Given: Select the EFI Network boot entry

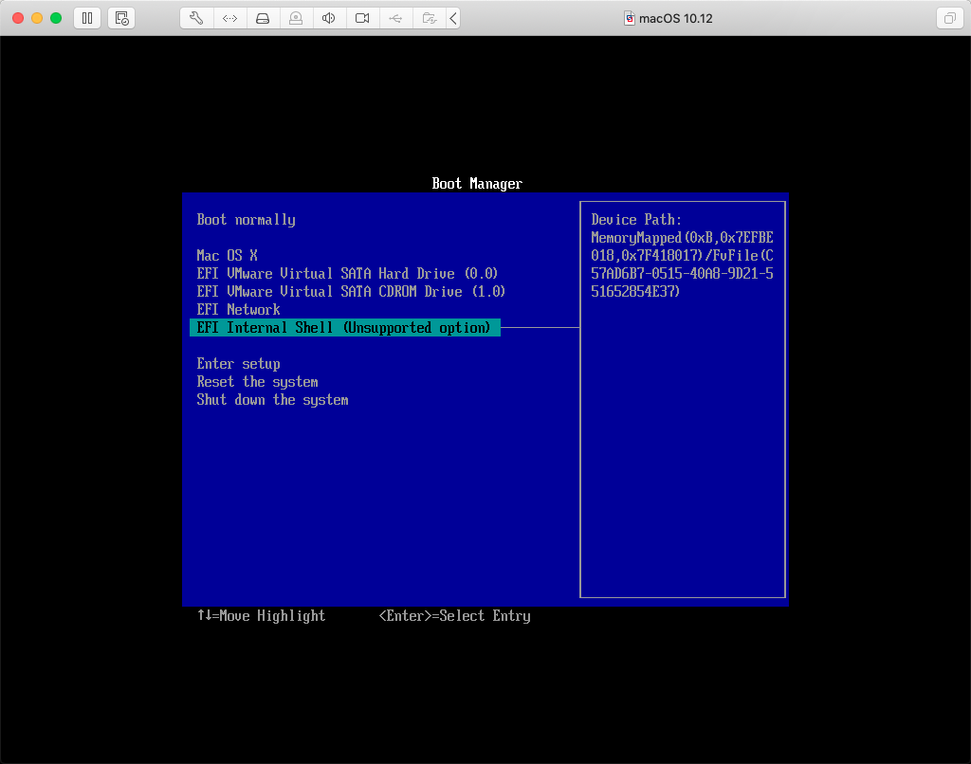Looking at the screenshot, I should point(238,309).
